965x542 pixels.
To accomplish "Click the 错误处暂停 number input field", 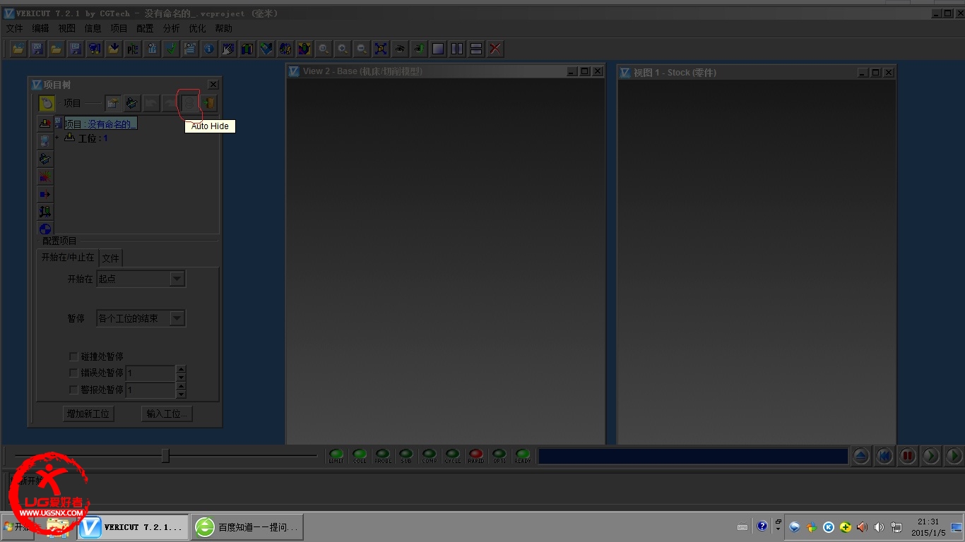I will (x=150, y=373).
